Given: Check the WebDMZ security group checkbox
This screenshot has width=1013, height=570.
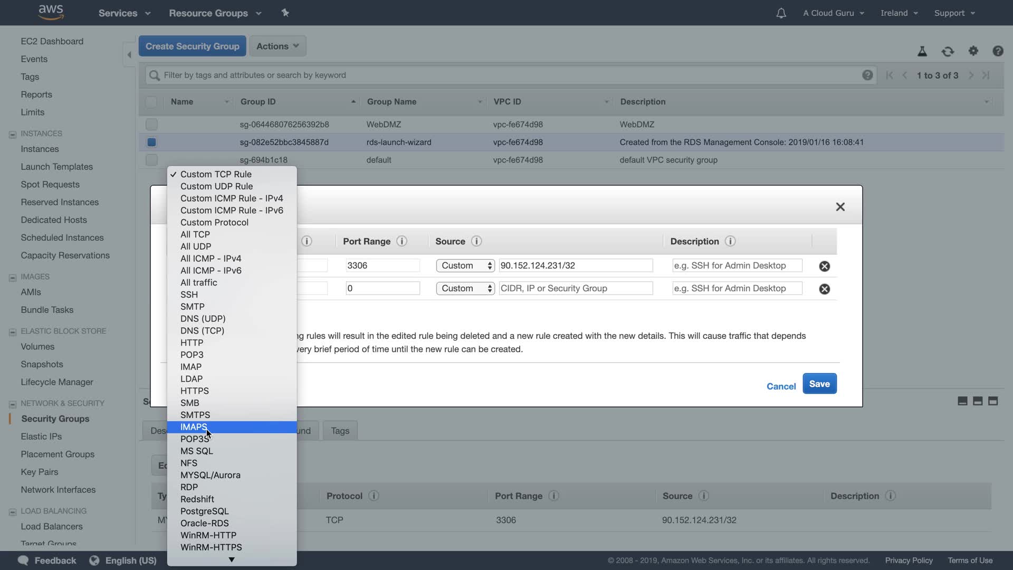Looking at the screenshot, I should tap(151, 125).
